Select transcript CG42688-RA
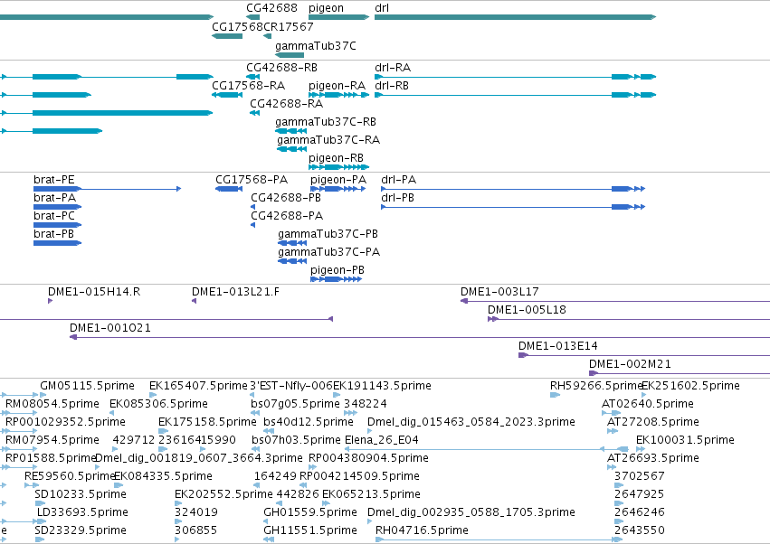Screen dimensions: 770x544 click(286, 104)
